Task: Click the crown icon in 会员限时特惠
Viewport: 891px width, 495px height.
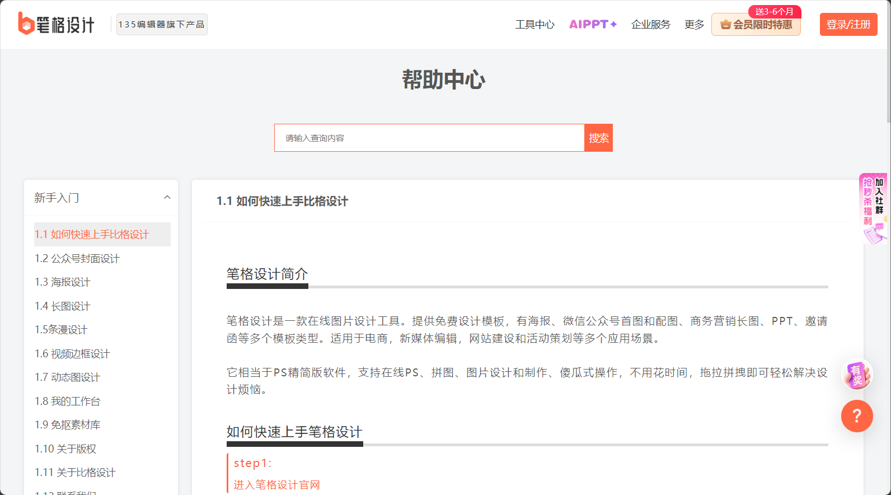Action: tap(726, 25)
